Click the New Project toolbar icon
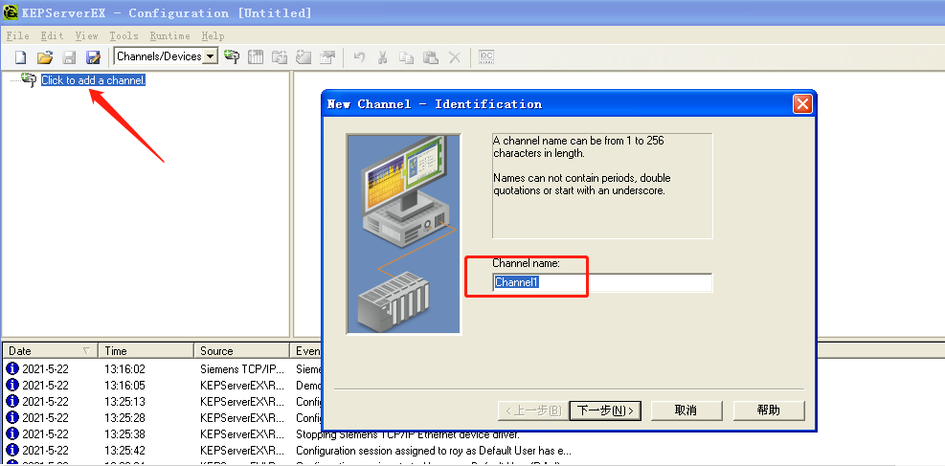This screenshot has height=466, width=945. point(20,56)
